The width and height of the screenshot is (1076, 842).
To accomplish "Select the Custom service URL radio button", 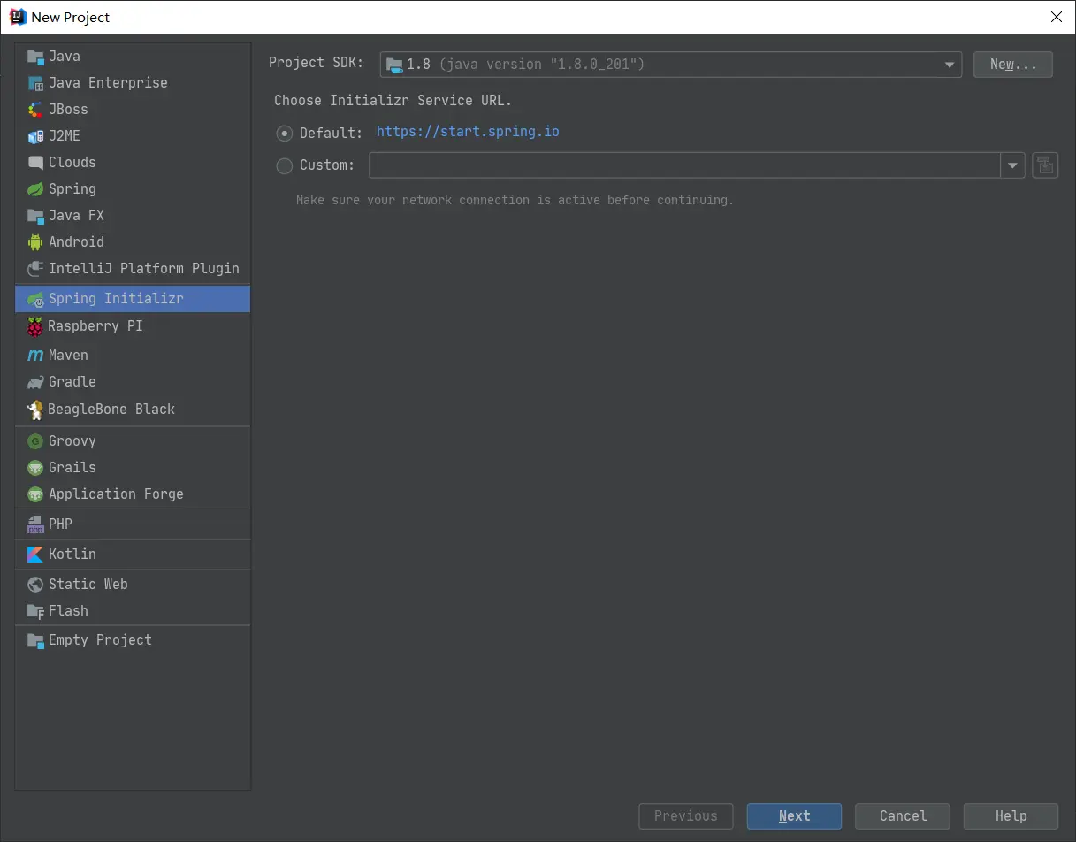I will pyautogui.click(x=284, y=165).
